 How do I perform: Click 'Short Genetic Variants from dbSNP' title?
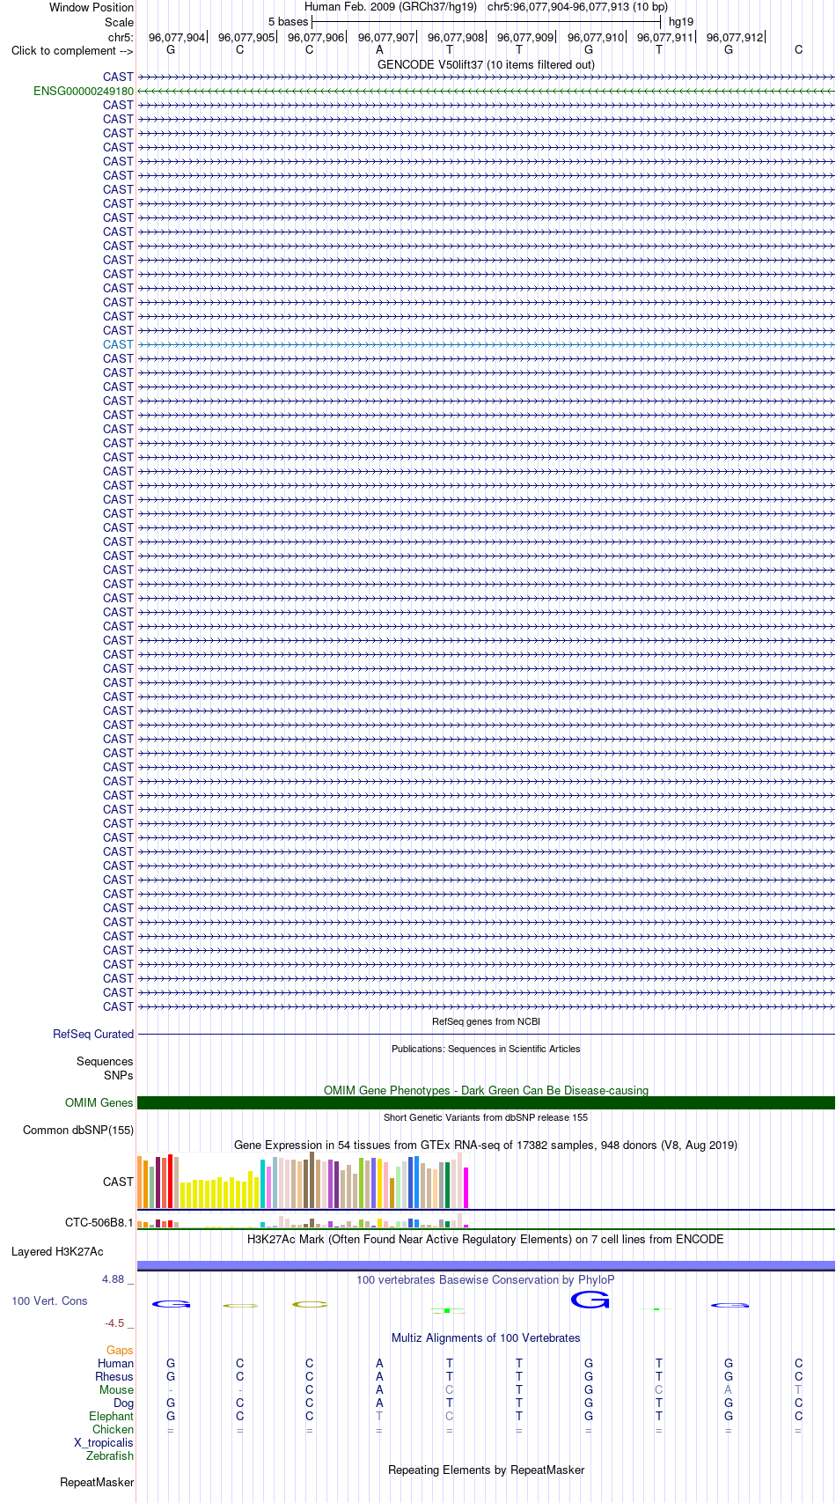(x=486, y=1117)
